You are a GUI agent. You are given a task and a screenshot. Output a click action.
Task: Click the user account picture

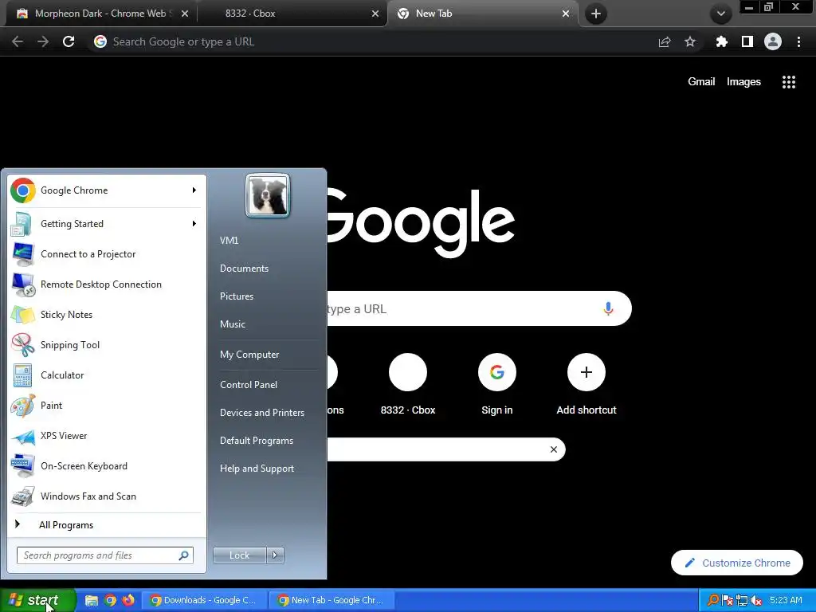[x=268, y=195]
